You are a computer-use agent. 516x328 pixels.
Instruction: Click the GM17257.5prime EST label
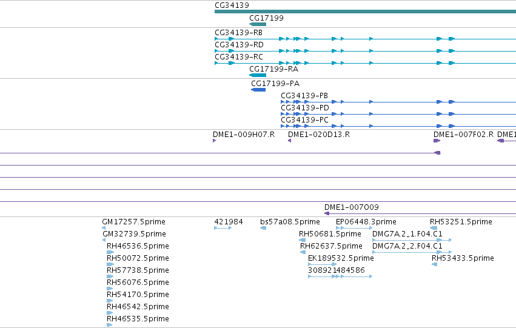click(x=133, y=222)
